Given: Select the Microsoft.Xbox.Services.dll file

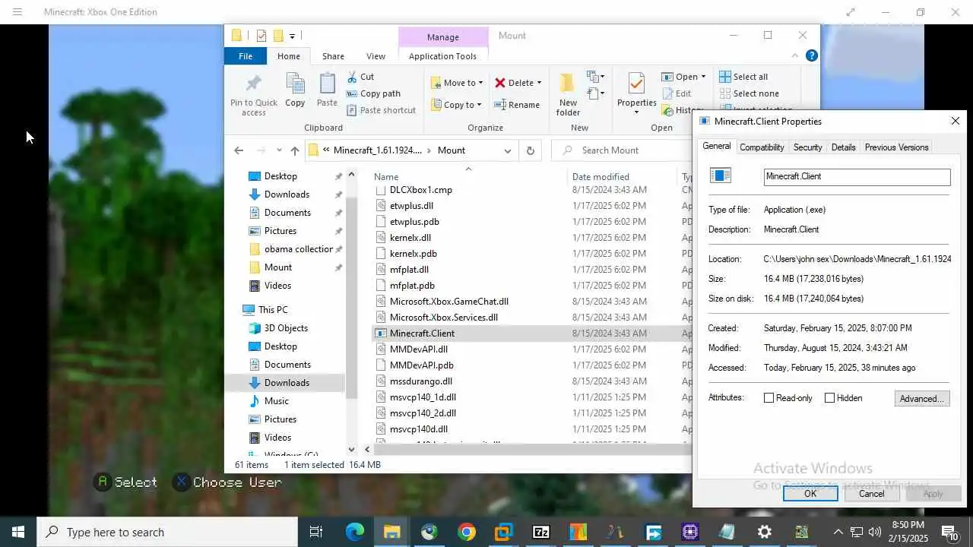Looking at the screenshot, I should tap(444, 318).
